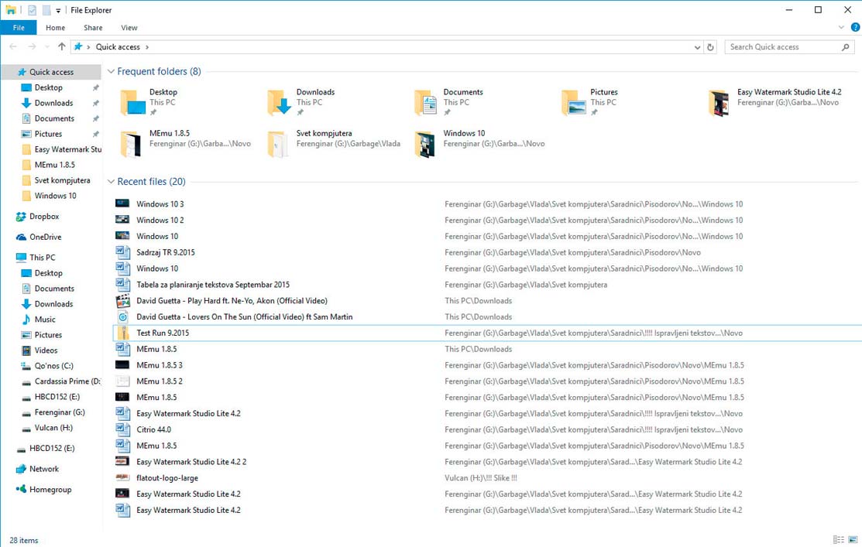Click the Test Run 9.2015 archive icon

pos(122,333)
